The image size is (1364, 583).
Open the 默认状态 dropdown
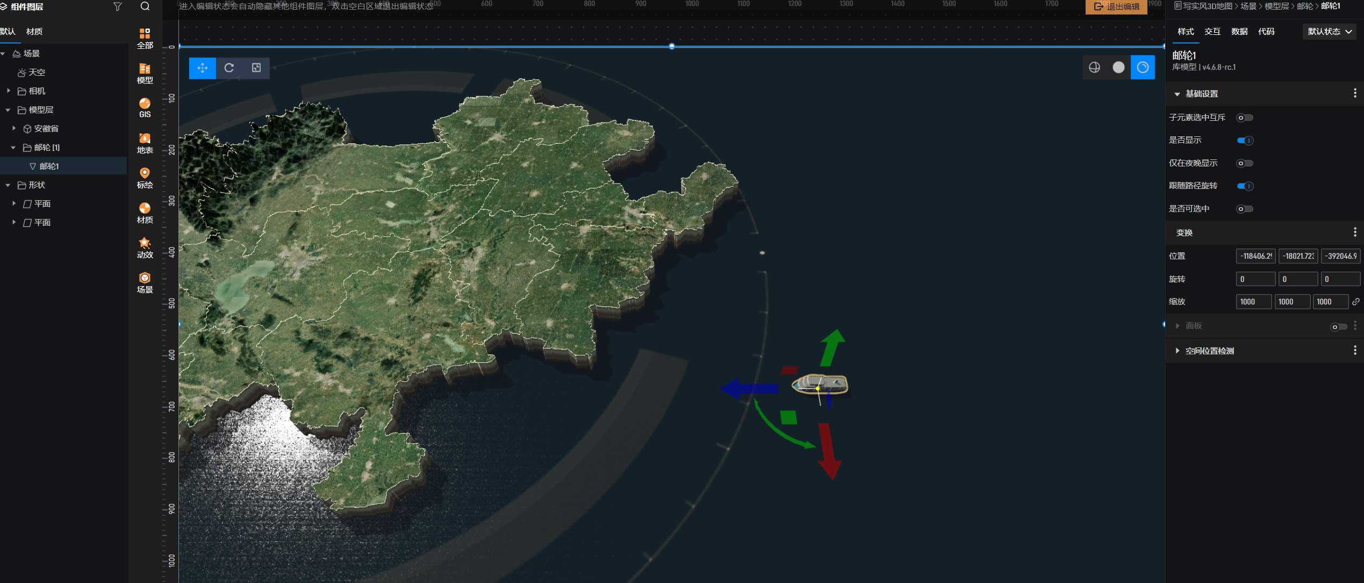coord(1329,32)
